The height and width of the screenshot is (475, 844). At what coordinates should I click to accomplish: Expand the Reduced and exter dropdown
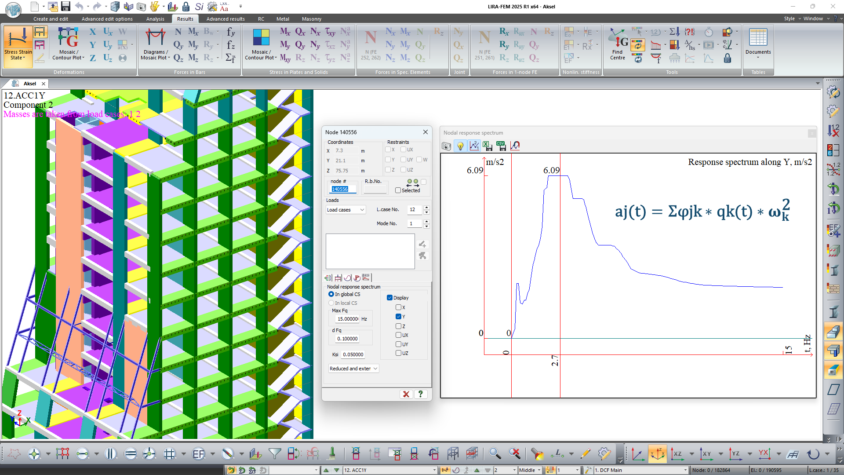point(353,369)
